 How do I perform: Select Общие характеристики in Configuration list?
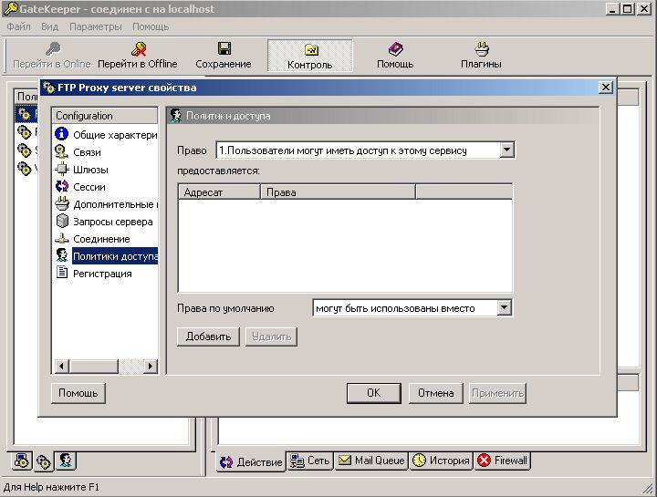click(x=106, y=135)
